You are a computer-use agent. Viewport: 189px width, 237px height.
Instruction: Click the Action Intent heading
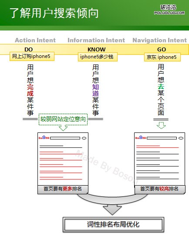(x=35, y=40)
